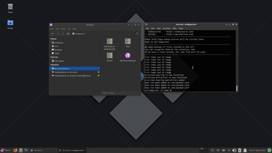This screenshot has height=153, width=272.
Task: Roll up the Terminal window with the arrow button
Action: tap(227, 25)
